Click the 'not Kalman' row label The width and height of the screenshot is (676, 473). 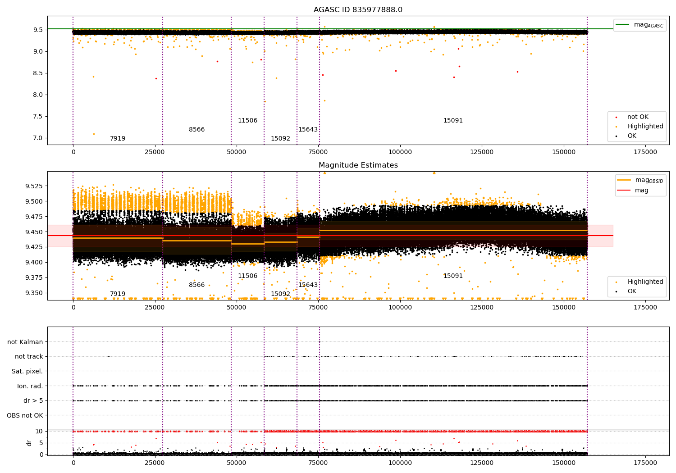click(x=25, y=342)
